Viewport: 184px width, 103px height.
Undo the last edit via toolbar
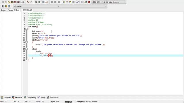coord(28,2)
